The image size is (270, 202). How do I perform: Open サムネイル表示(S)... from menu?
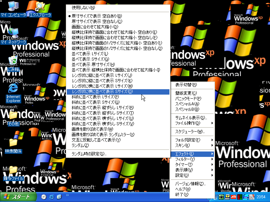192,117
